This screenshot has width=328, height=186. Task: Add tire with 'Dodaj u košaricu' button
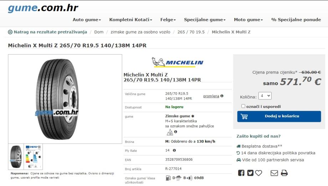point(279,117)
